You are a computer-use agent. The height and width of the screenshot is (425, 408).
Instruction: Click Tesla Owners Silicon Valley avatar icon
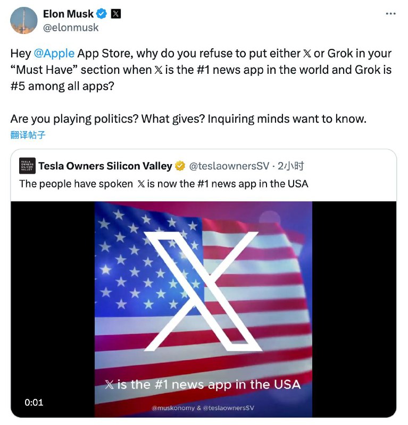pyautogui.click(x=27, y=166)
